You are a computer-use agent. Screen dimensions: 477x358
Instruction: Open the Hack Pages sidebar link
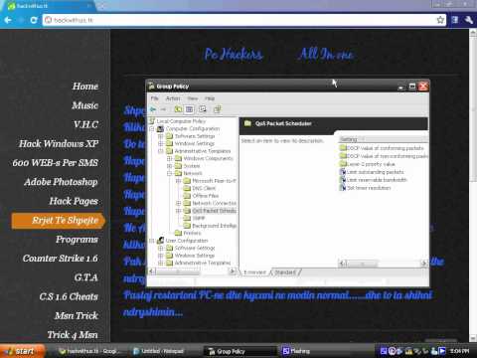point(74,201)
